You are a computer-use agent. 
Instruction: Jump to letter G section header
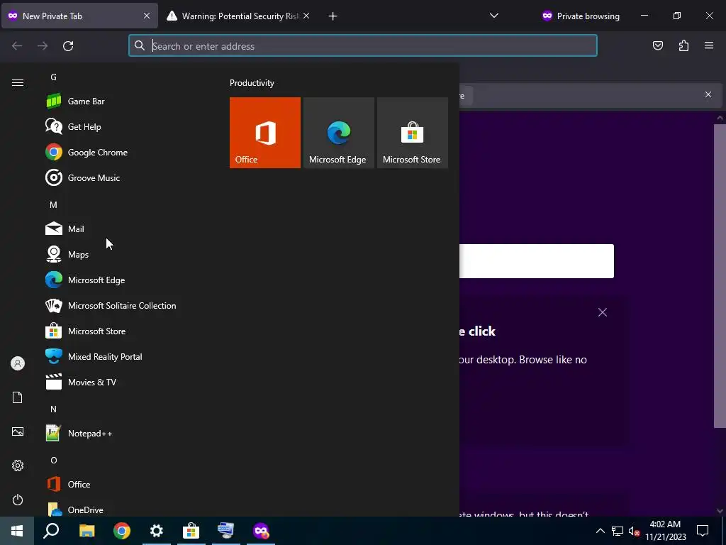point(54,77)
